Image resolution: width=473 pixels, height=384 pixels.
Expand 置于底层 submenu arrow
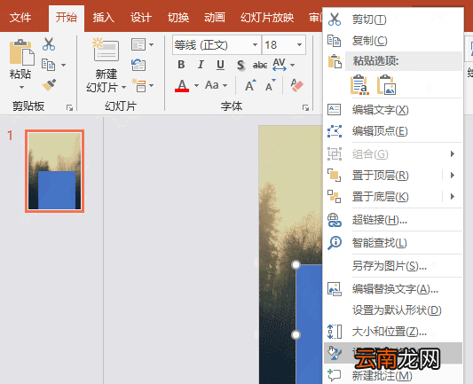[x=453, y=197]
